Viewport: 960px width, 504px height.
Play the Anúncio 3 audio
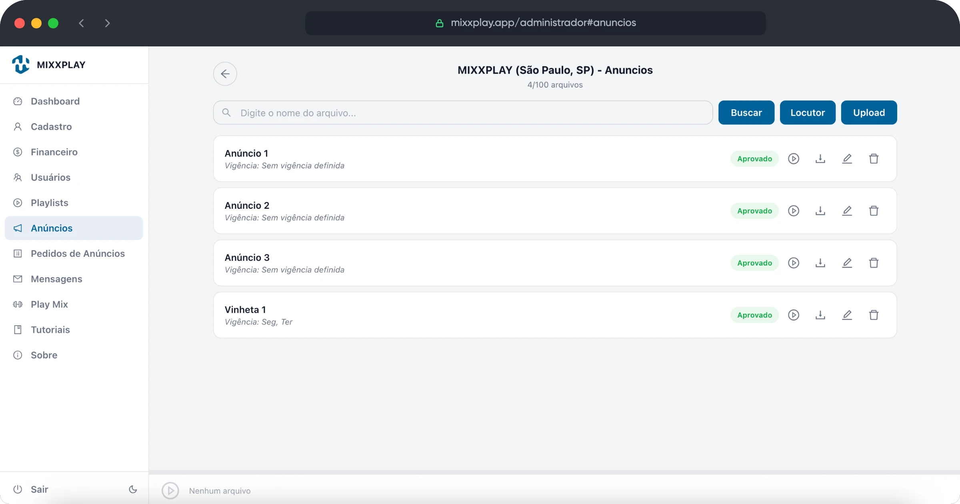(794, 263)
